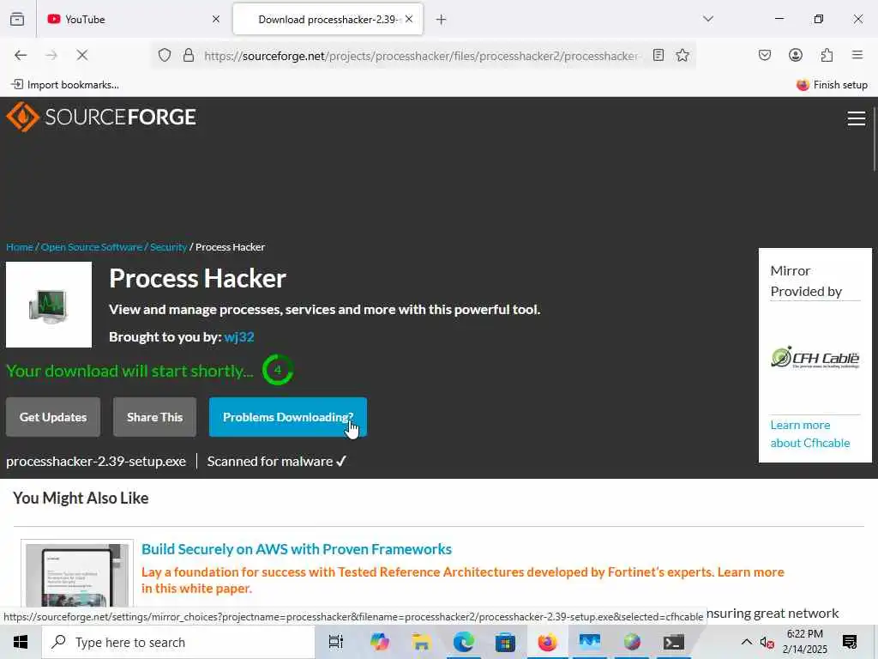Viewport: 878px width, 659px height.
Task: Click the Get Updates button
Action: [53, 417]
